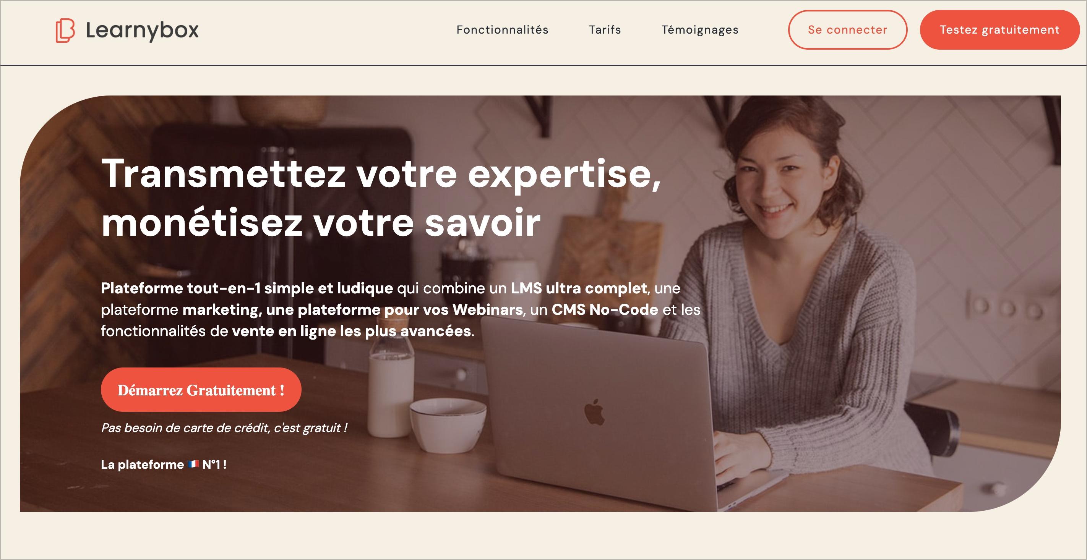
Task: Click Démarrez Gratuitement ! call-to-action
Action: pos(201,390)
